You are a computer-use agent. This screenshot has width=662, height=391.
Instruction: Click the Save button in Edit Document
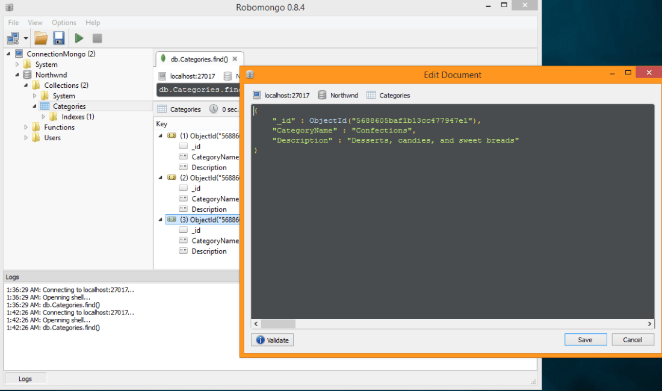point(586,340)
